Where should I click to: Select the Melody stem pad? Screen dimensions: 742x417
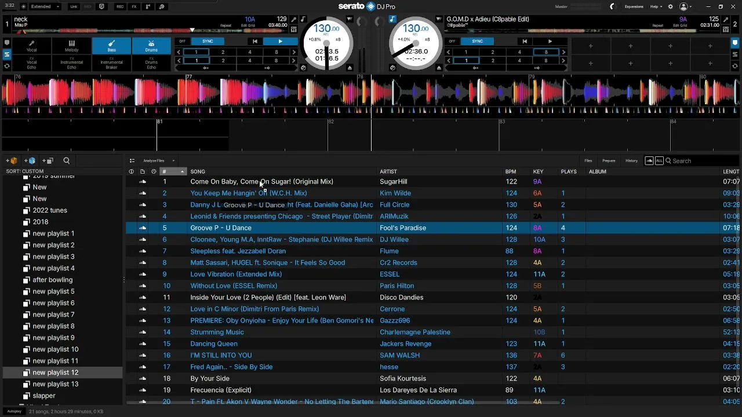click(x=71, y=46)
